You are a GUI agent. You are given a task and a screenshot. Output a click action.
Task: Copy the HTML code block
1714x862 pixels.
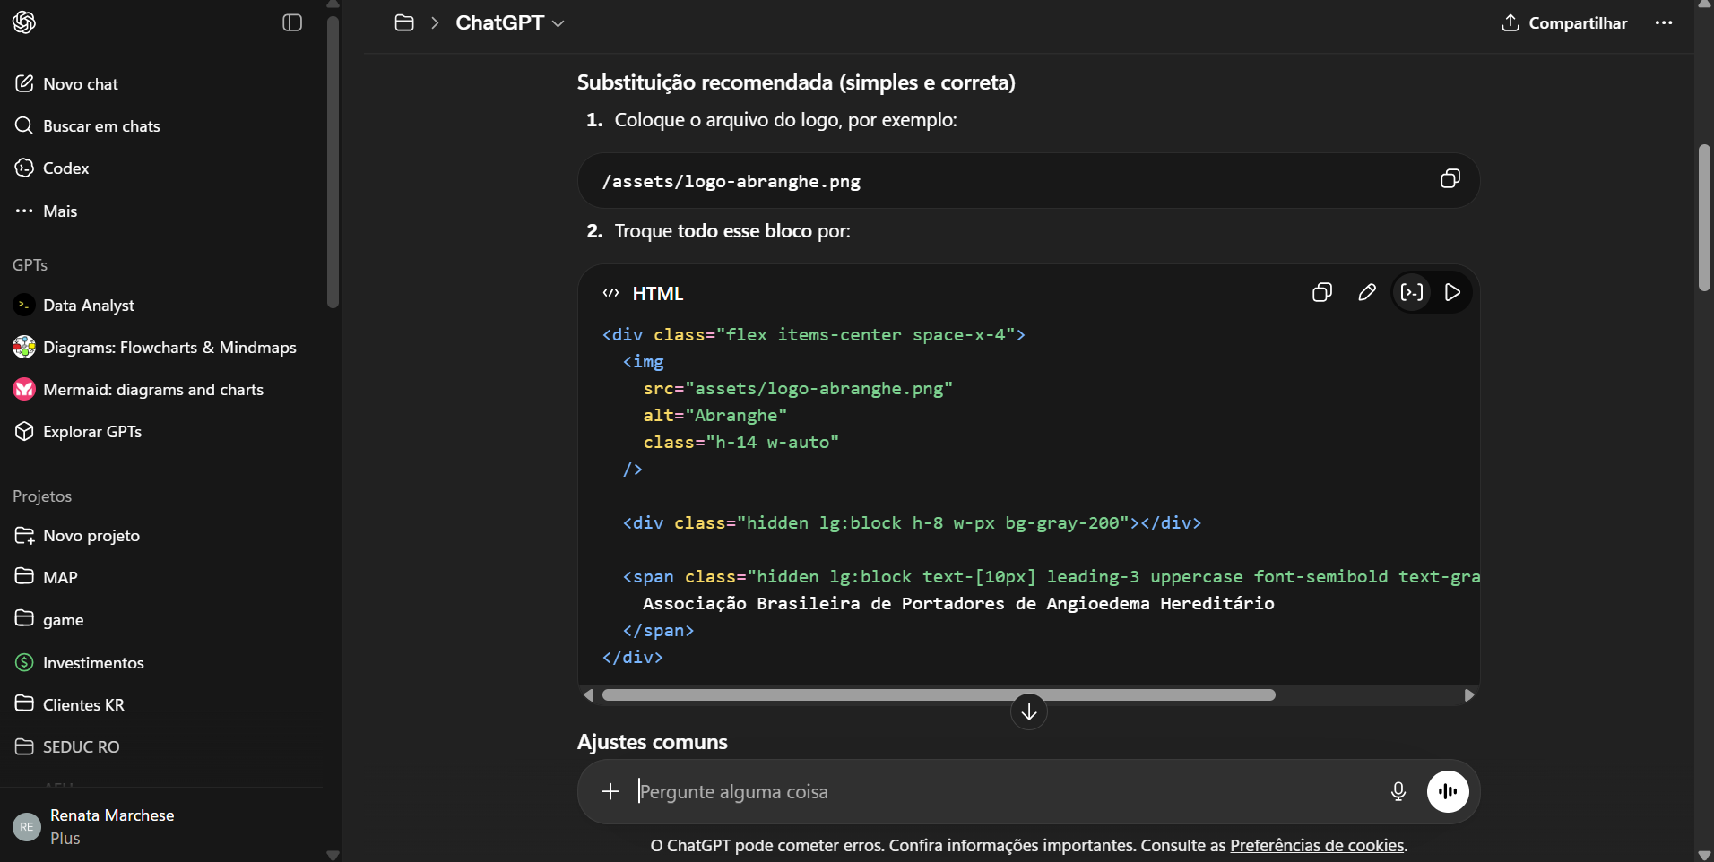pyautogui.click(x=1322, y=293)
